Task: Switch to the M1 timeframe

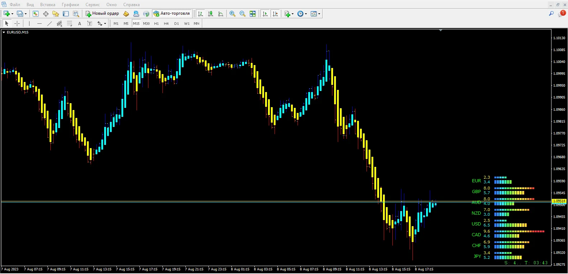Action: (116, 23)
